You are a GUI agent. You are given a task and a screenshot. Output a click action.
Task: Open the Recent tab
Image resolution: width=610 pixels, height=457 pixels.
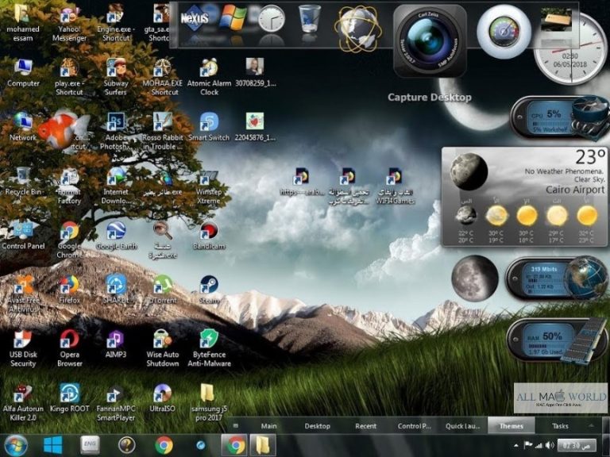tap(365, 426)
